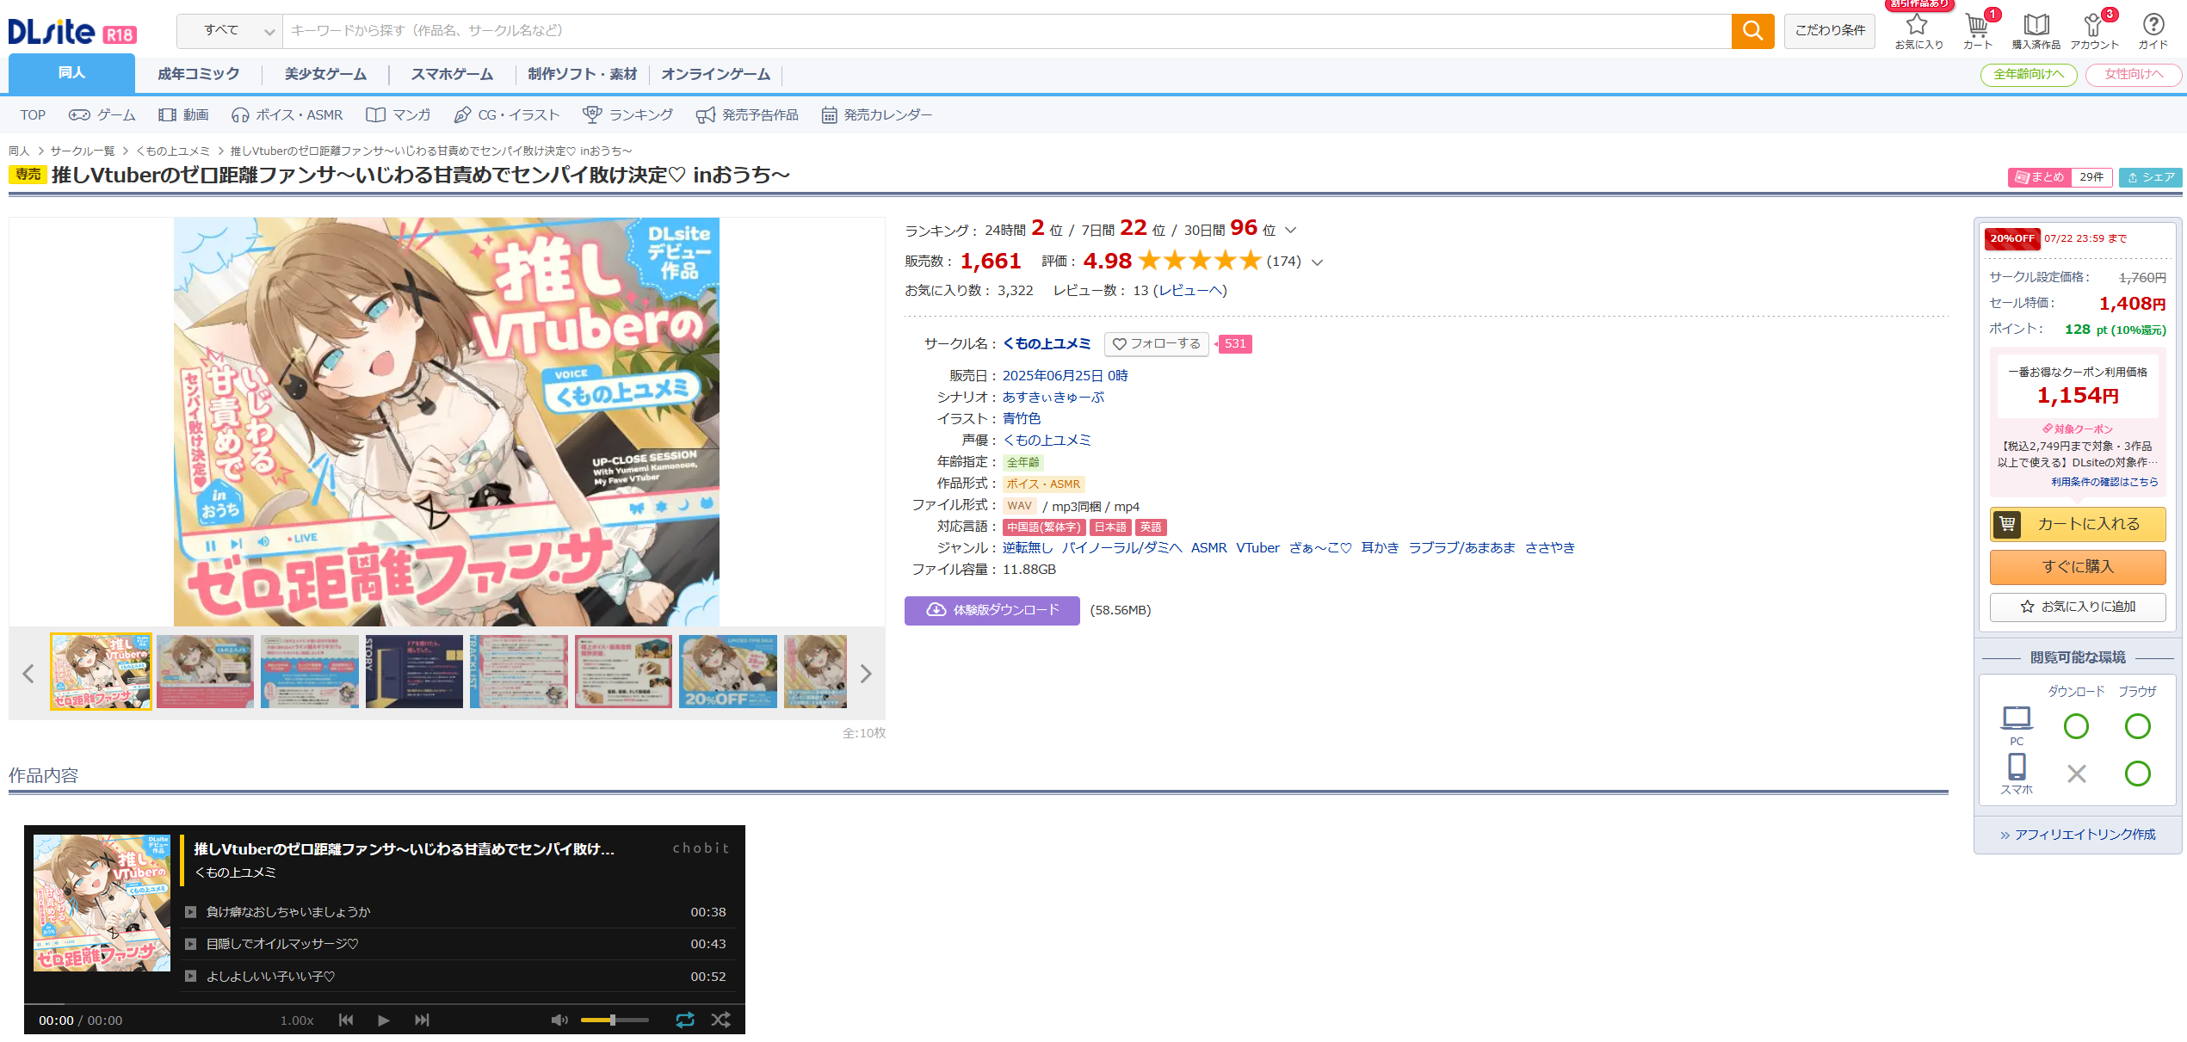
Task: Open coupon 利用条件の確認はこちら link
Action: (x=2104, y=482)
